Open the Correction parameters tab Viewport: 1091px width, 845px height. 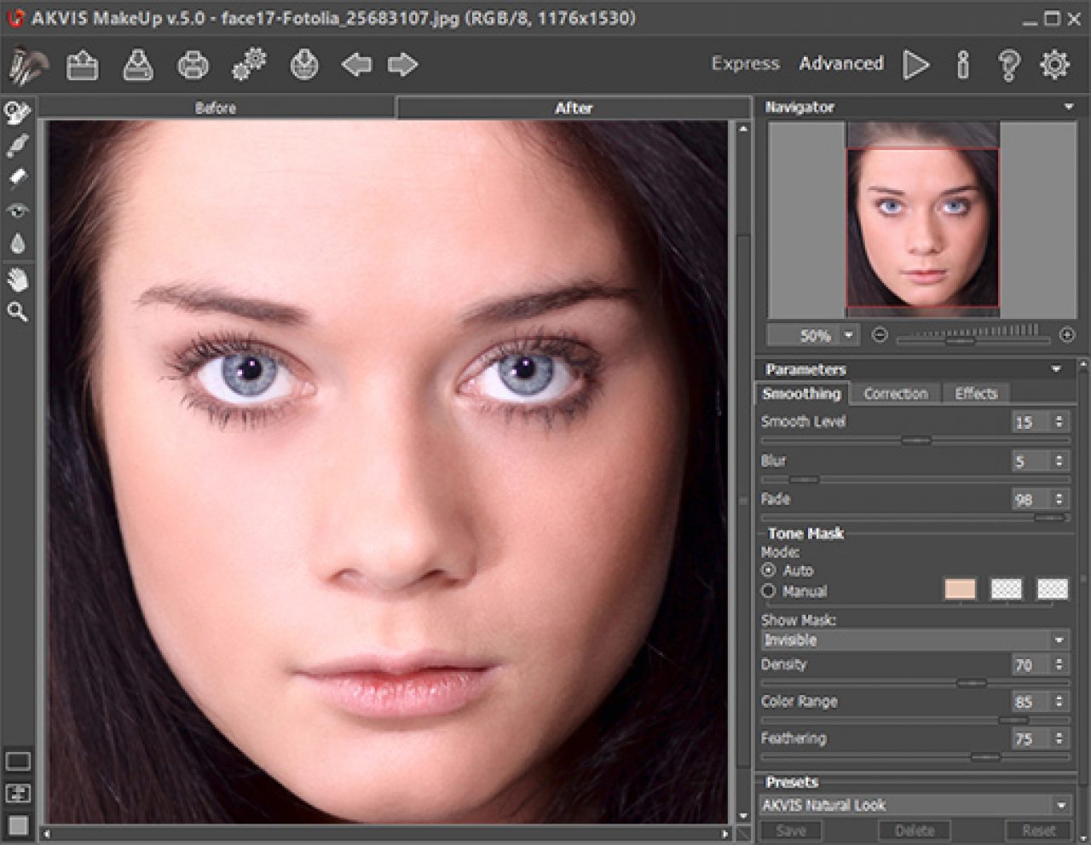tap(895, 394)
